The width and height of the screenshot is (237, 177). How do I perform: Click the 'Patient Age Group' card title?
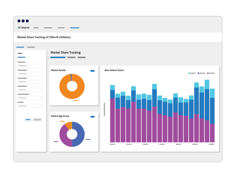(60, 116)
